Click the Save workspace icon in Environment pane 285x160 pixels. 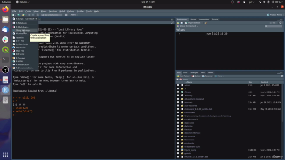181,23
